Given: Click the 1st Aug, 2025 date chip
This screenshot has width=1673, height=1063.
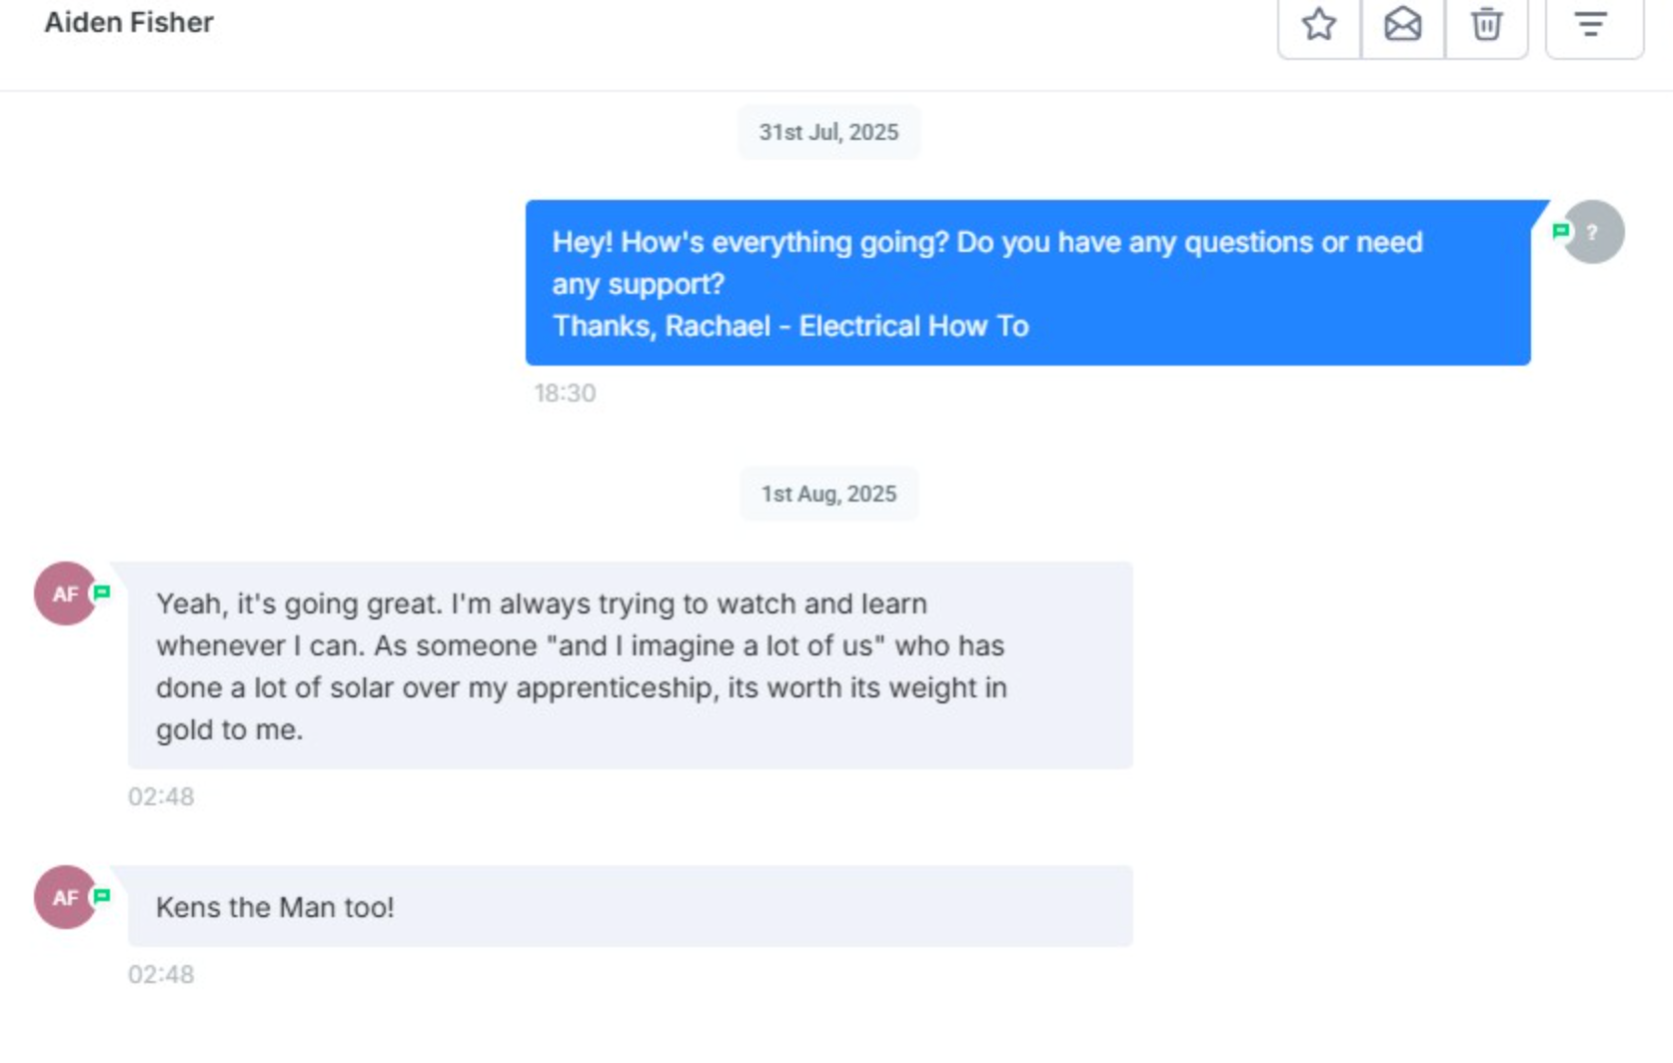Looking at the screenshot, I should point(829,494).
